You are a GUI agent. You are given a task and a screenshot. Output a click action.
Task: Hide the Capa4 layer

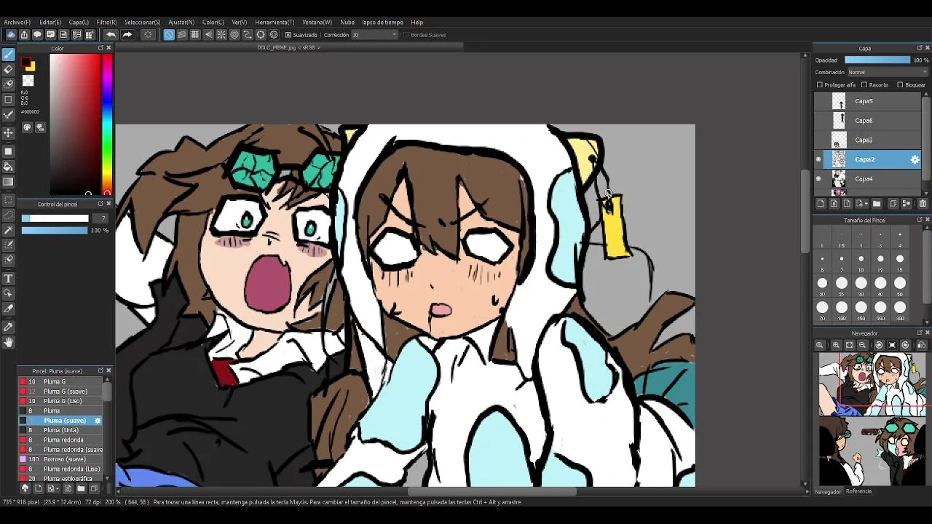pyautogui.click(x=818, y=179)
